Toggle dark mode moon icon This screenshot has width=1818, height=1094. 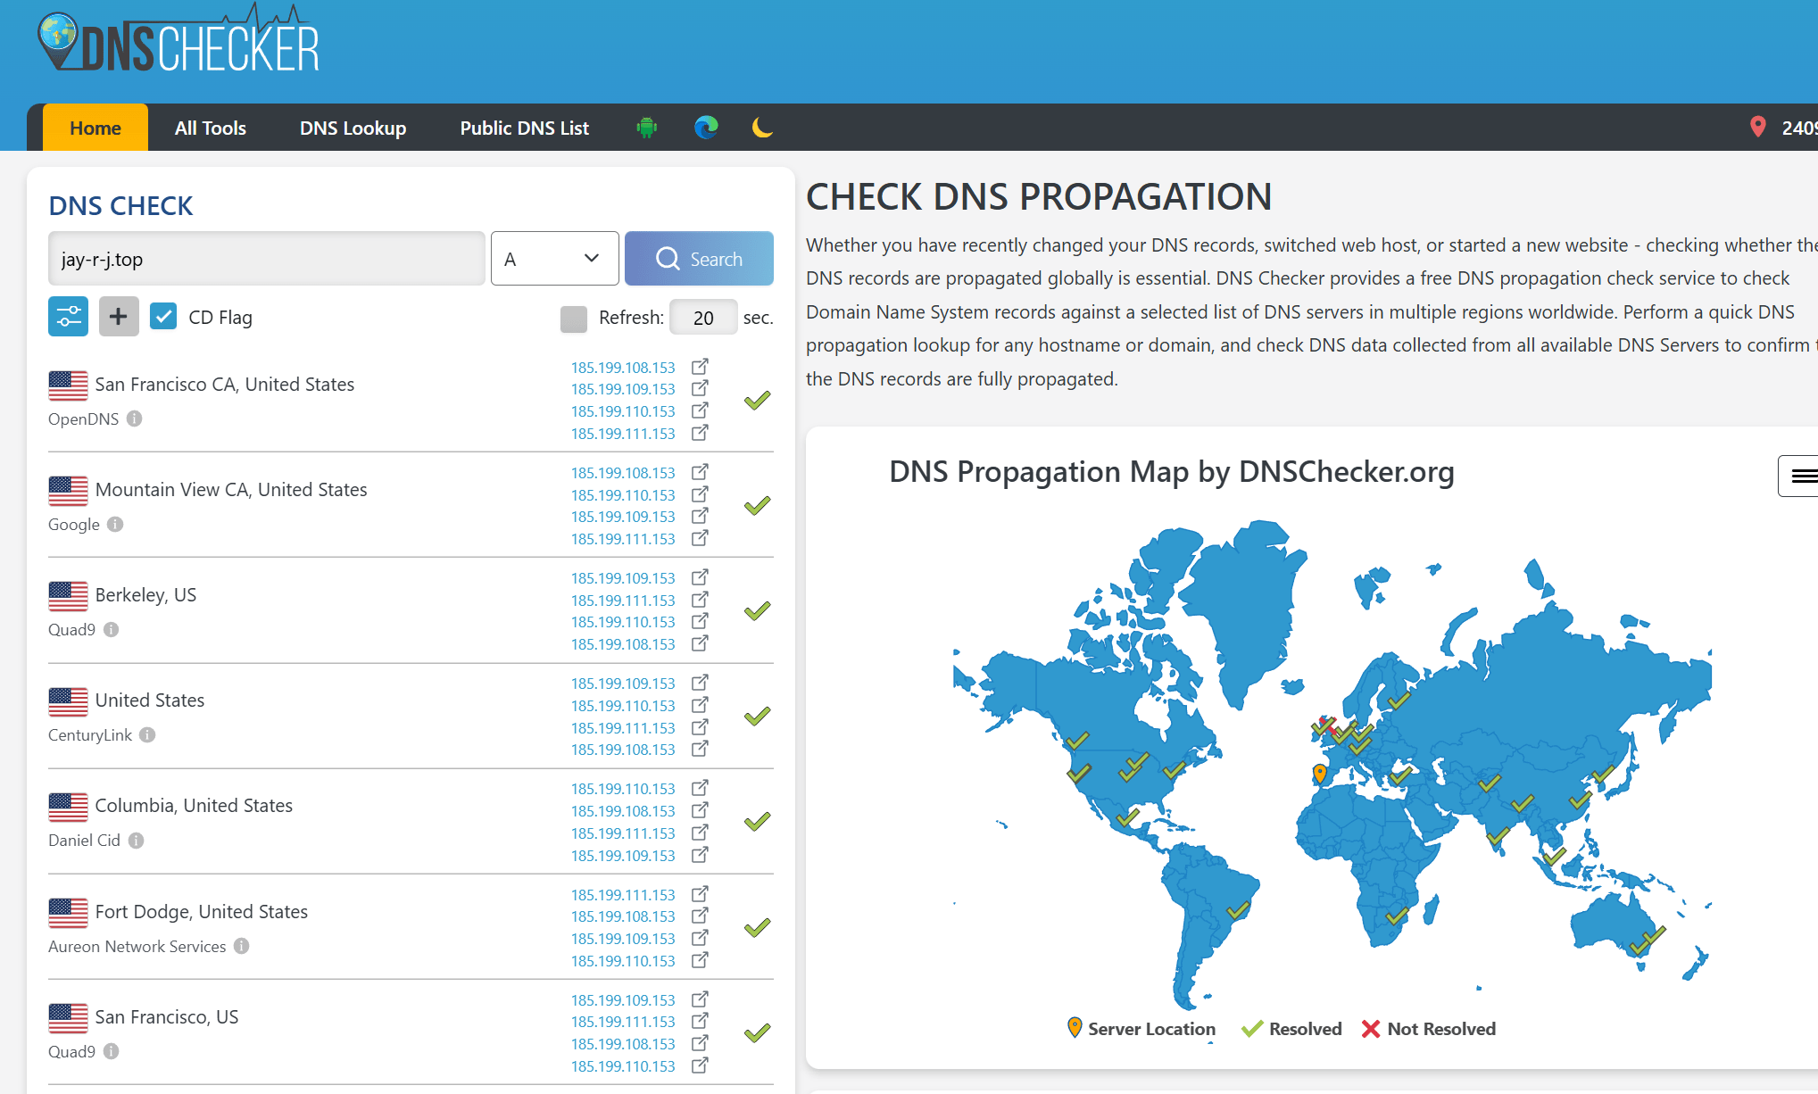coord(762,128)
